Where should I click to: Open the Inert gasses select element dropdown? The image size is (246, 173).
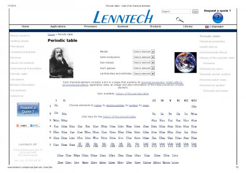[x=144, y=68]
